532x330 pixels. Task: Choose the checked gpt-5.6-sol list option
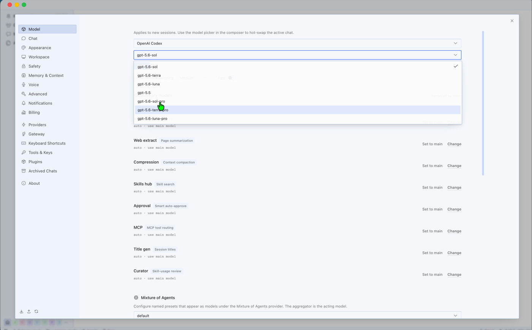coord(298,67)
